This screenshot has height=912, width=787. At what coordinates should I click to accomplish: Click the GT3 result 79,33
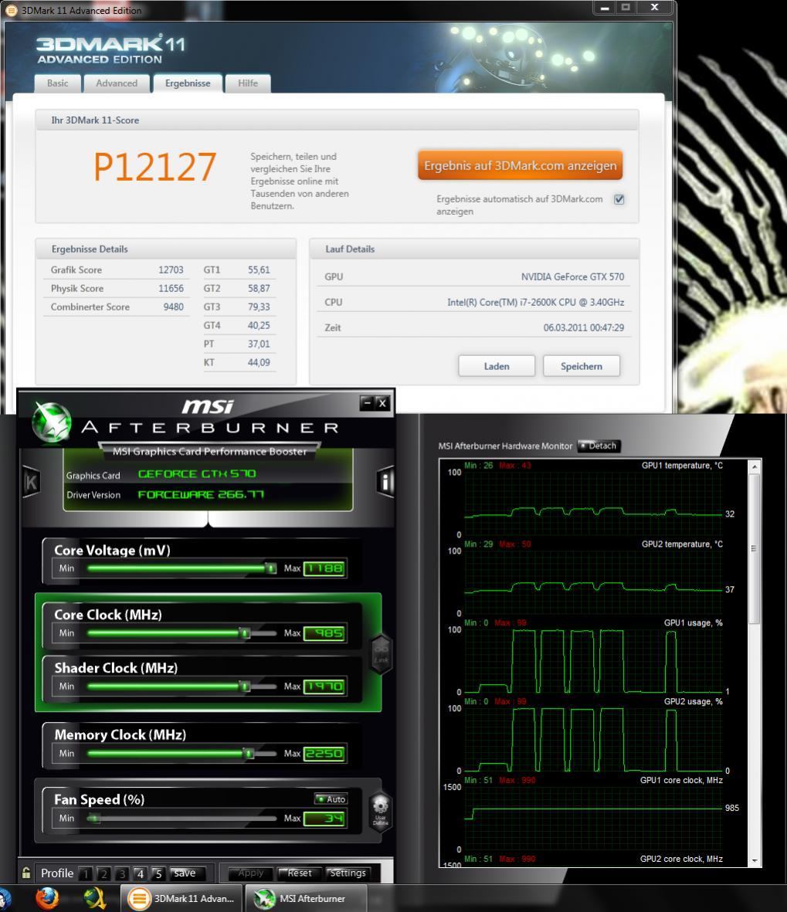(x=259, y=307)
